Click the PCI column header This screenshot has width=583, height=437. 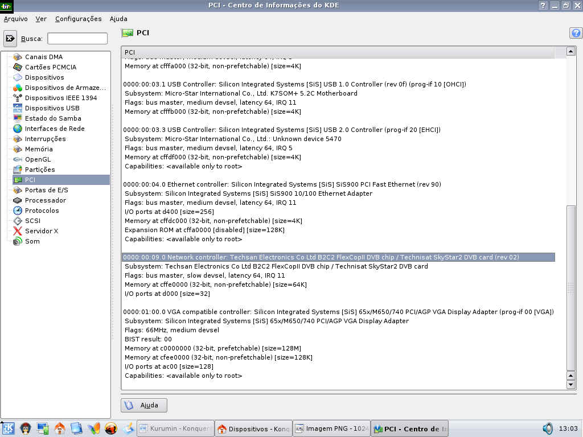[x=338, y=52]
